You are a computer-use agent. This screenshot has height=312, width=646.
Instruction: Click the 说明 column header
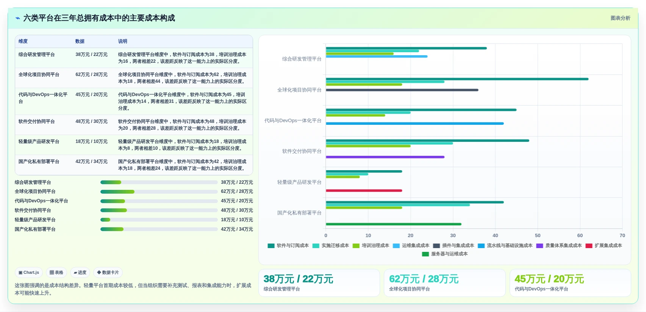123,42
